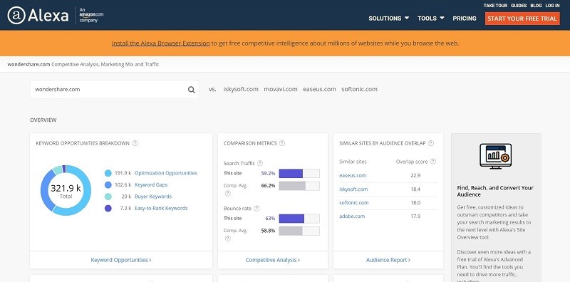
Task: Open Guides from top bar
Action: (519, 6)
